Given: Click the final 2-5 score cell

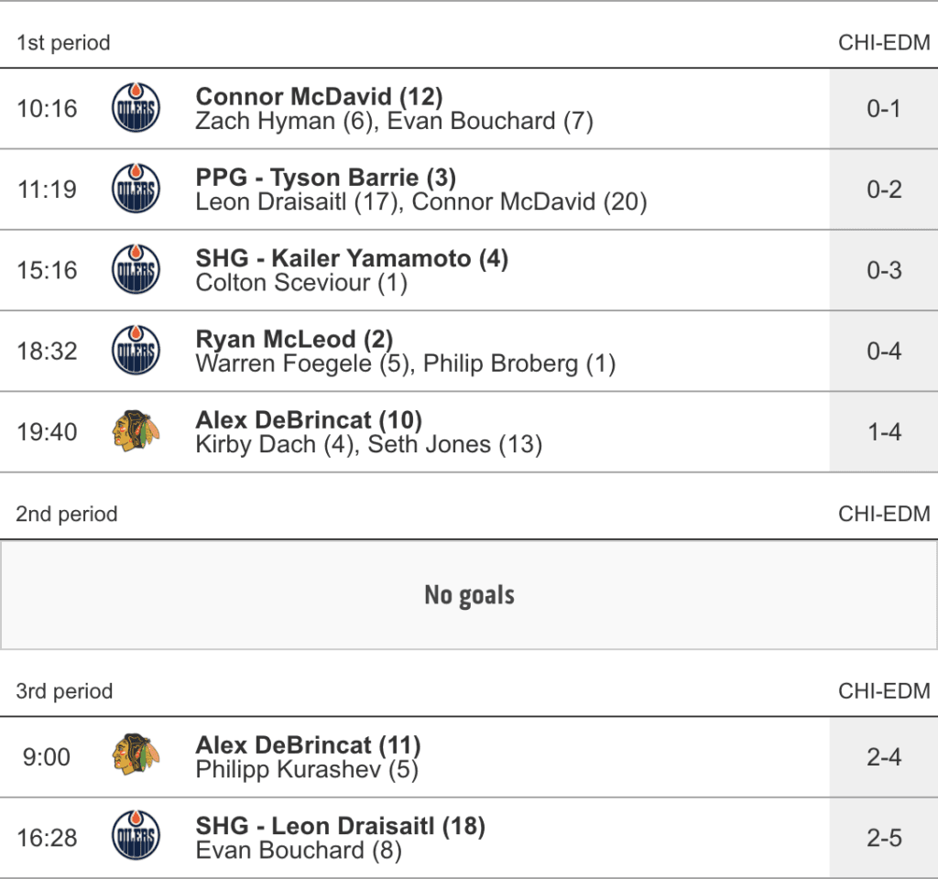Looking at the screenshot, I should pos(884,837).
